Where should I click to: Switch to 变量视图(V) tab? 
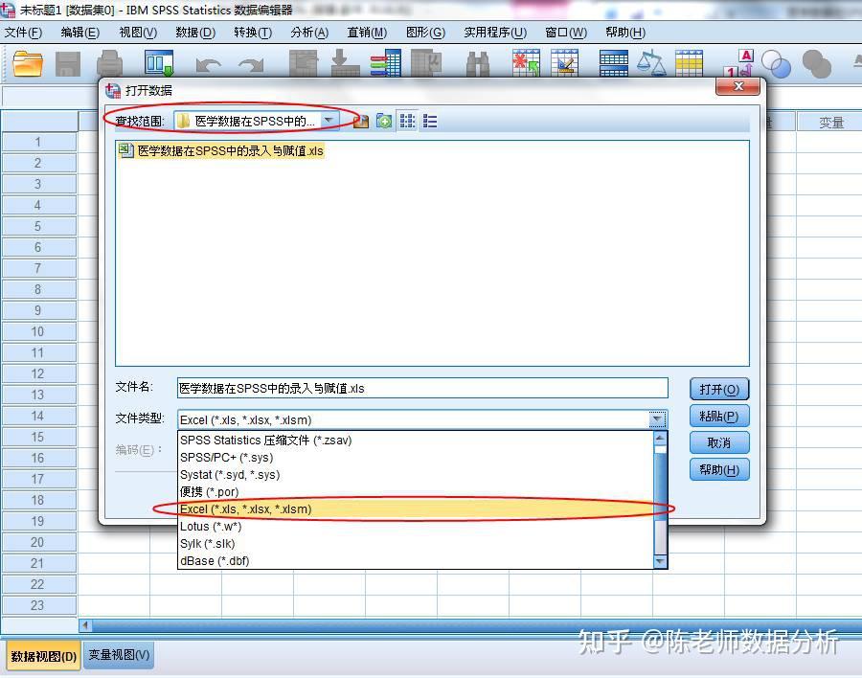pos(118,657)
